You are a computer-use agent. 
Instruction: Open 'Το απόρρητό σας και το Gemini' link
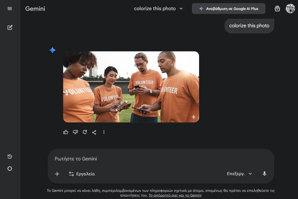tap(175, 195)
